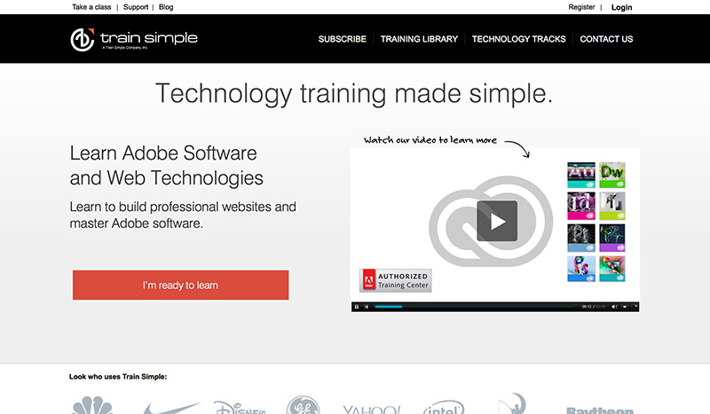The image size is (710, 414).
Task: Open the Subscribe menu item
Action: [x=343, y=39]
